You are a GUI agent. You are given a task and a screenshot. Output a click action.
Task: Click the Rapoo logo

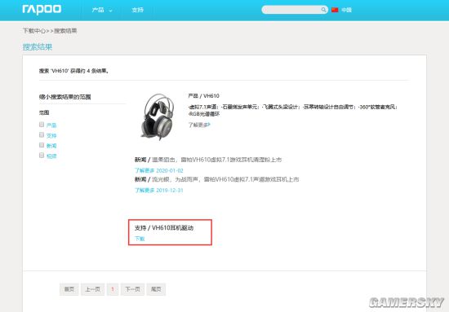click(x=42, y=10)
